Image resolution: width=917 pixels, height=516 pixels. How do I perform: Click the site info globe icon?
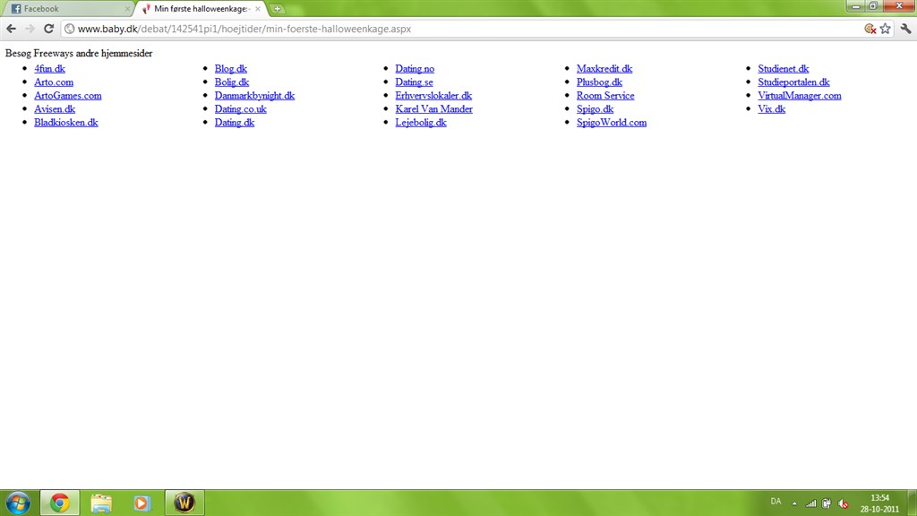(x=70, y=29)
